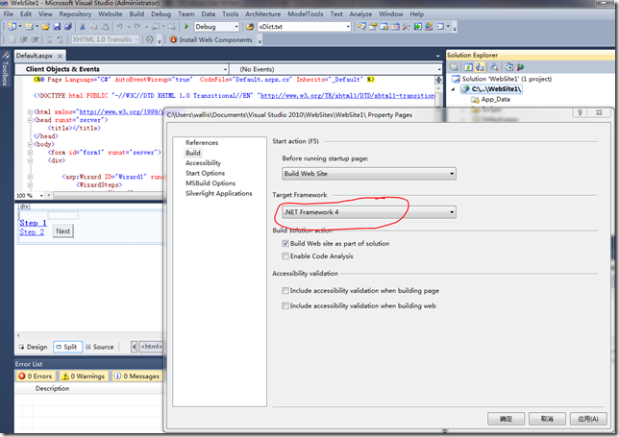Viewport: 619px width, 437px height.
Task: Open the Website menu
Action: (x=111, y=13)
